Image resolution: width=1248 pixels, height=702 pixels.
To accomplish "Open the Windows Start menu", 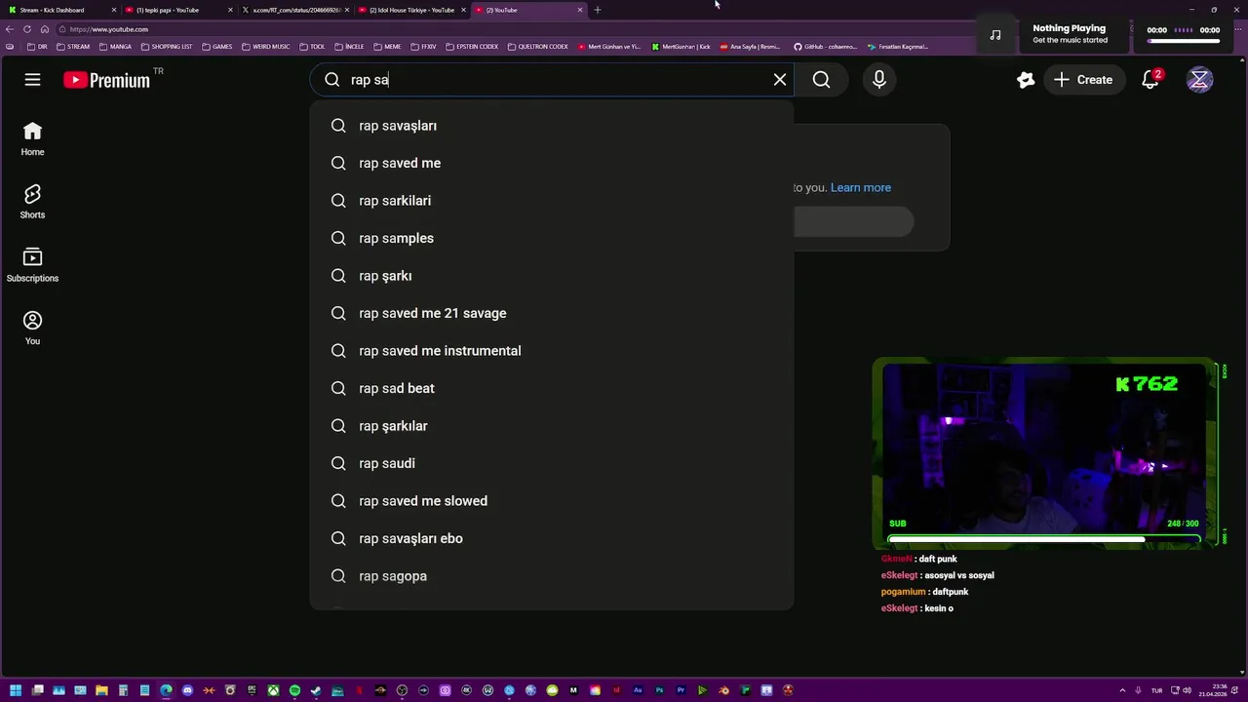I will 16,690.
